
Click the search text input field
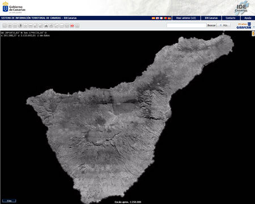coord(186,25)
